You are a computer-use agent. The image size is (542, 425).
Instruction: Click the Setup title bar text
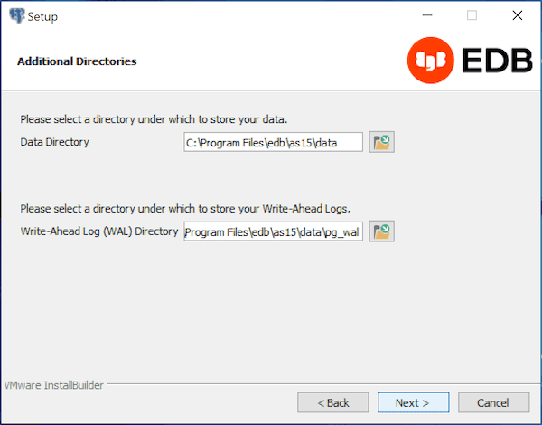[42, 16]
